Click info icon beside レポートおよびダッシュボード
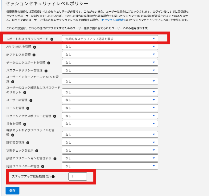209x196 pixels. click(52, 39)
